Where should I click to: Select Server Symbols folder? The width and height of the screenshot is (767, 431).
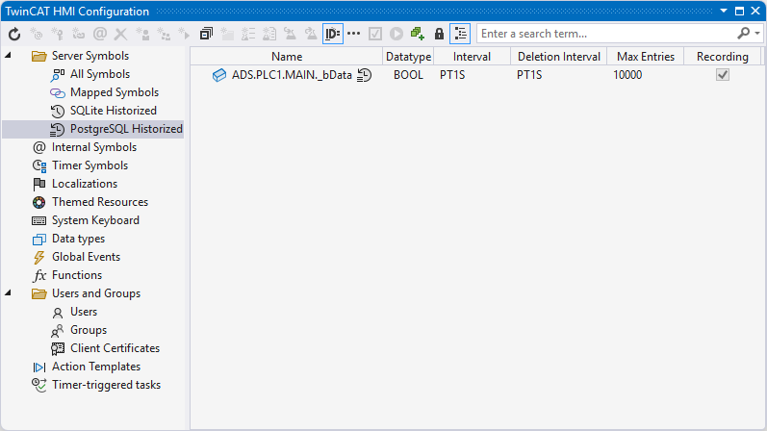coord(90,56)
